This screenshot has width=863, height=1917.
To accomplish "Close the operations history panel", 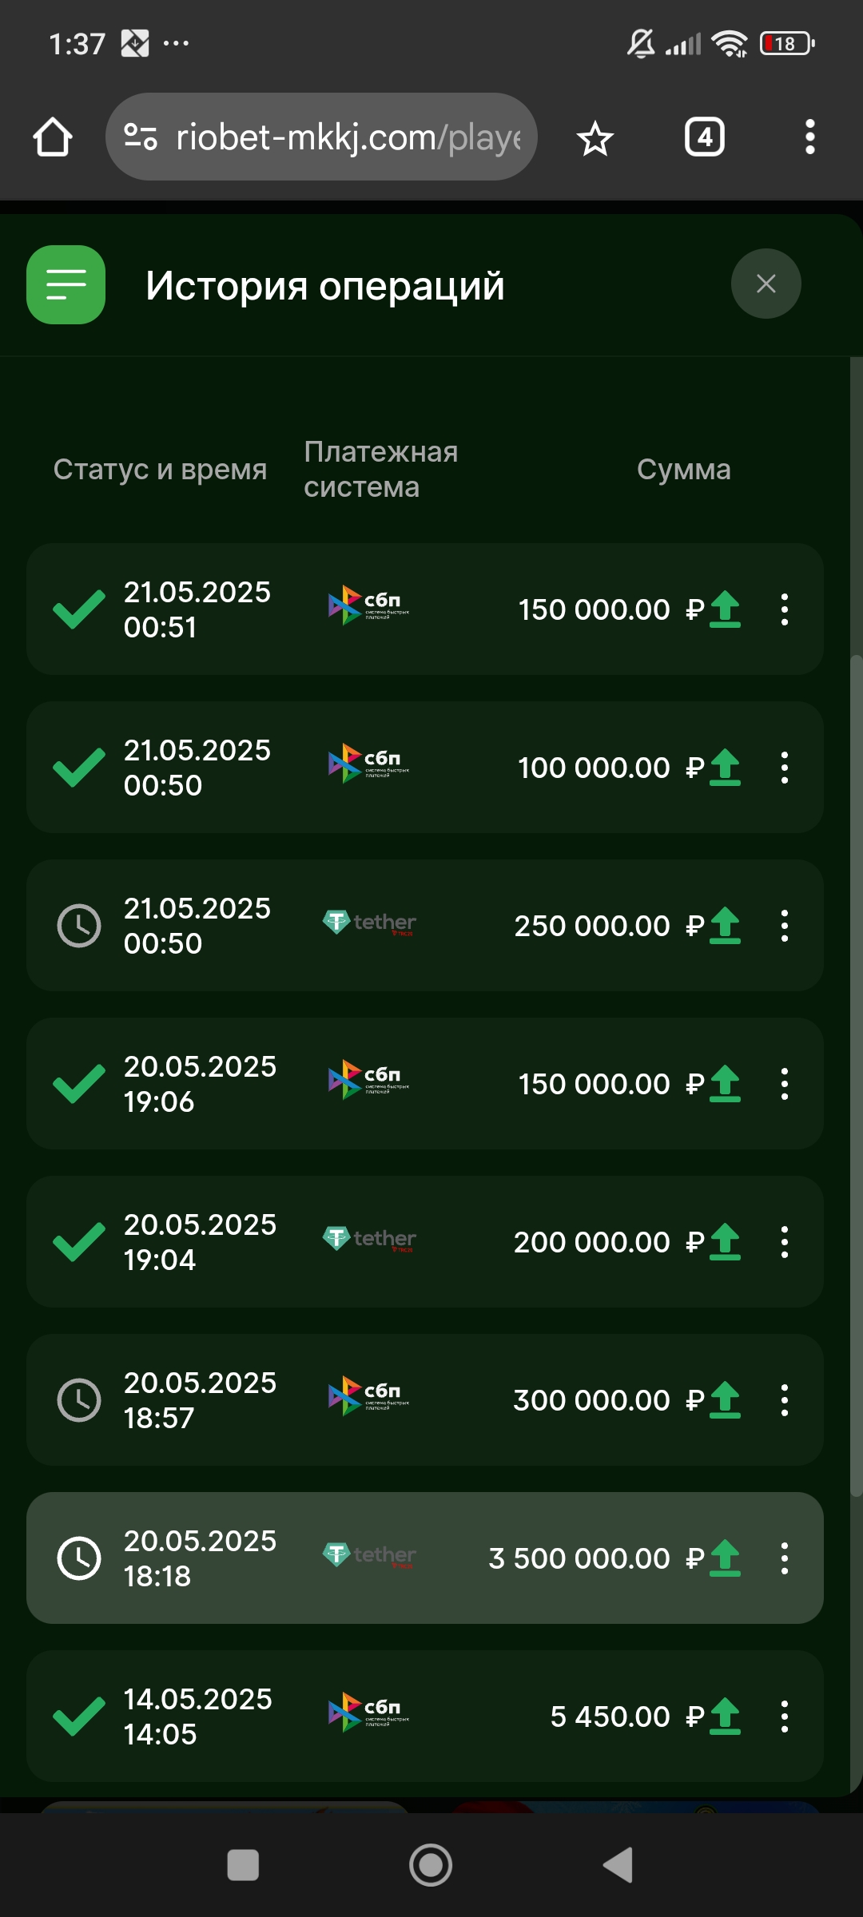I will (766, 284).
